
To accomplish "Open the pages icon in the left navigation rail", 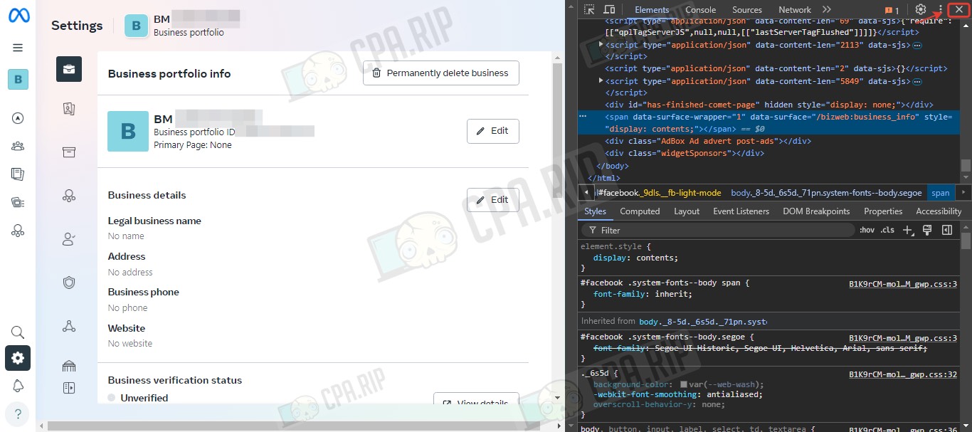I will point(18,174).
